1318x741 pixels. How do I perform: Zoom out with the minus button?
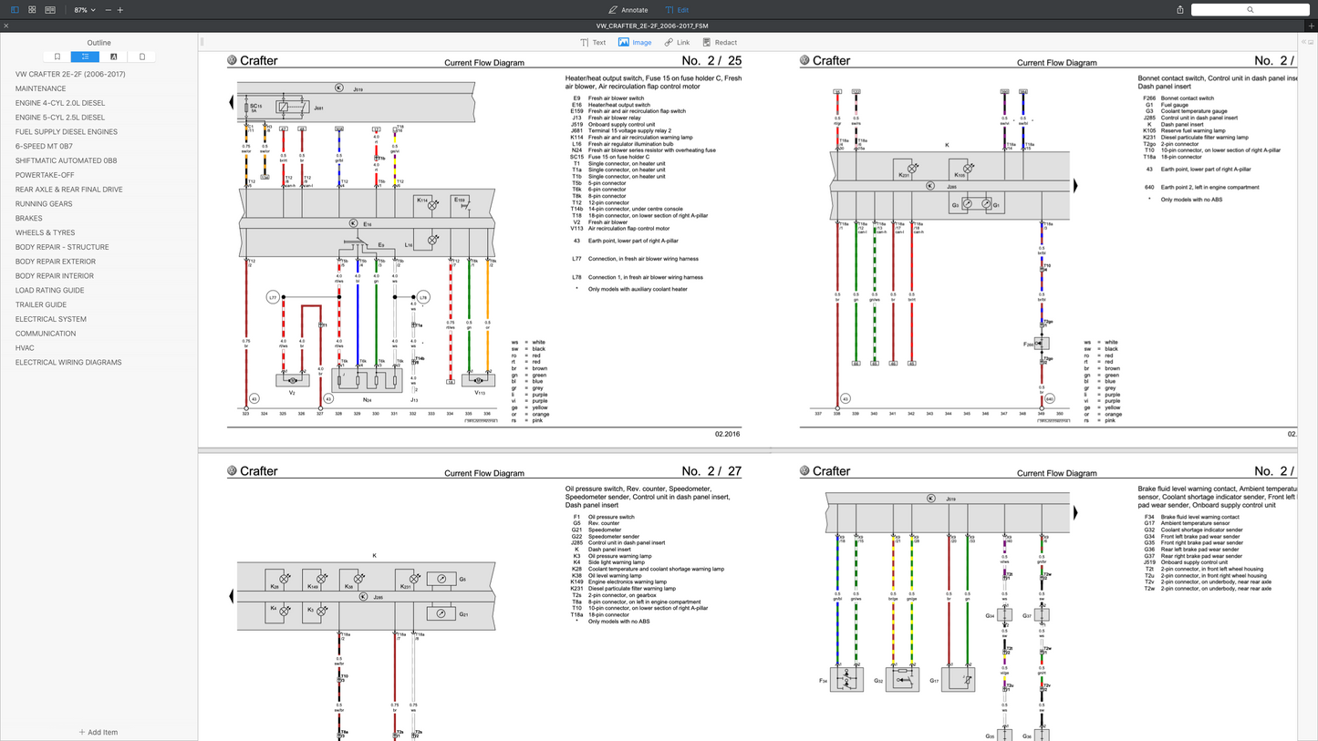(109, 10)
